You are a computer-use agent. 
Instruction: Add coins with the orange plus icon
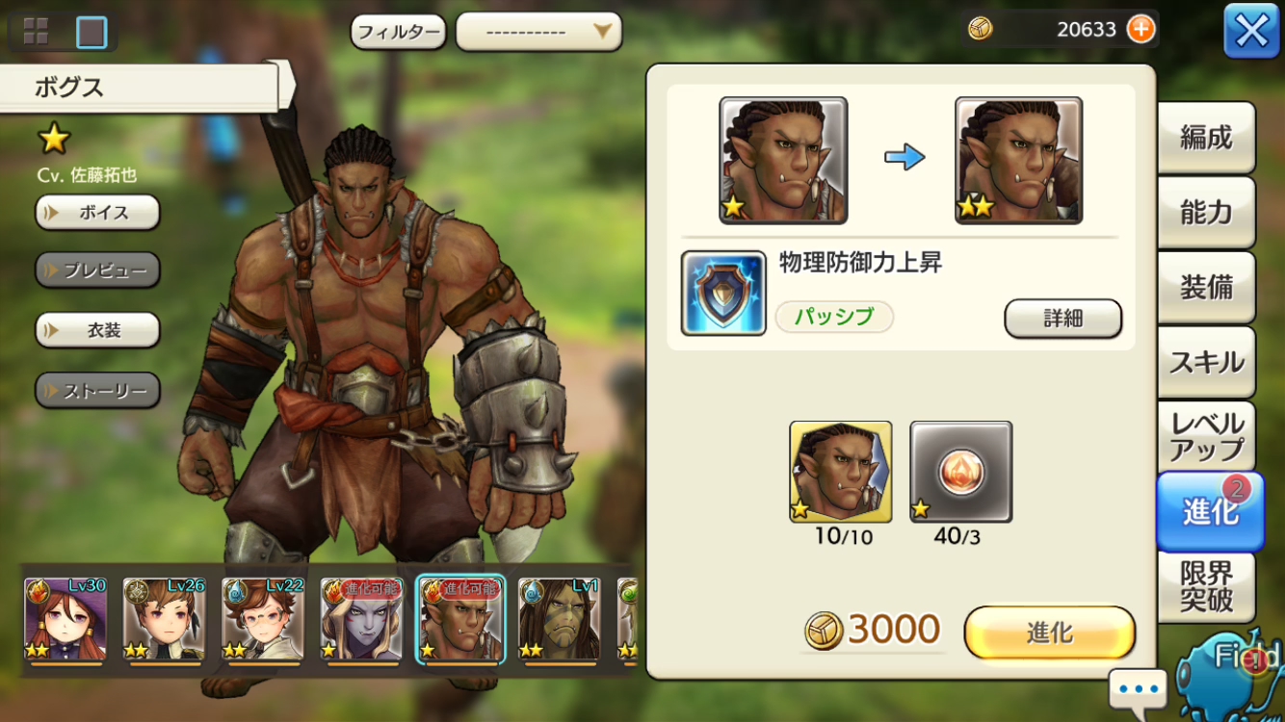point(1141,29)
